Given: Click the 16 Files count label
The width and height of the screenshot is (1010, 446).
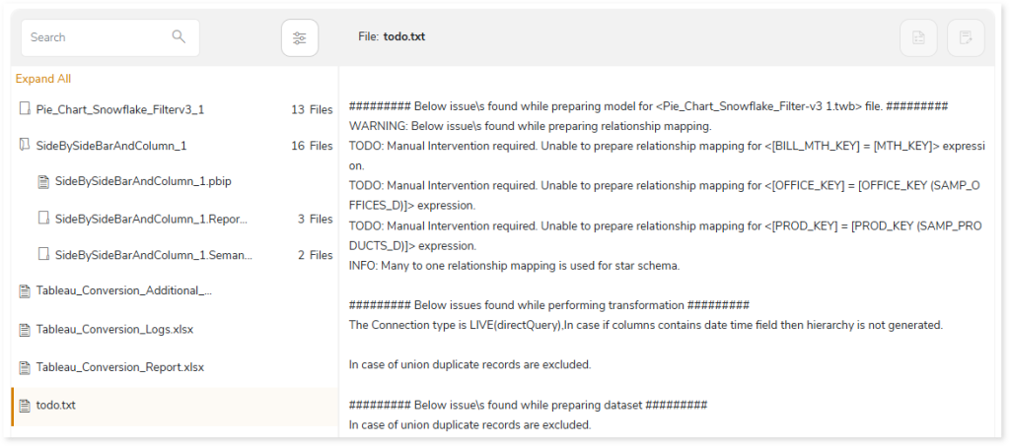Looking at the screenshot, I should 312,146.
